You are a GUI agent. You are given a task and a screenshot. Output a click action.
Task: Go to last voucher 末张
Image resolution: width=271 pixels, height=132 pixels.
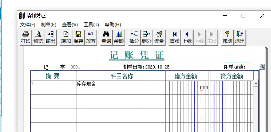[x=212, y=37]
